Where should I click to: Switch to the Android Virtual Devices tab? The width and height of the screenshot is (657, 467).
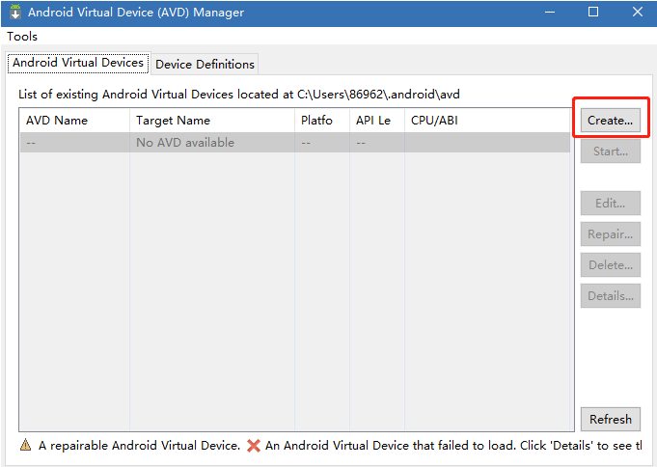coord(78,63)
